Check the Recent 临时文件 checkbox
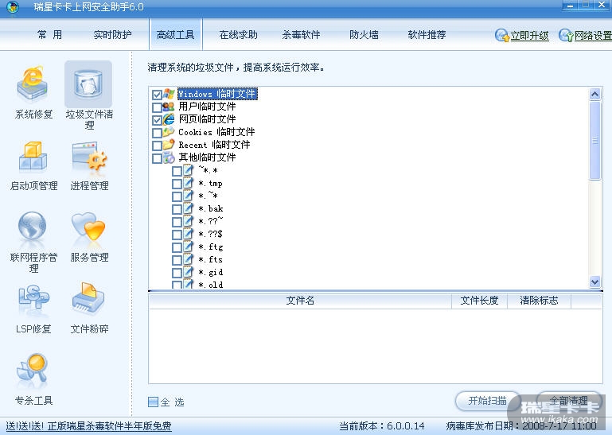The height and width of the screenshot is (435, 612). [157, 146]
